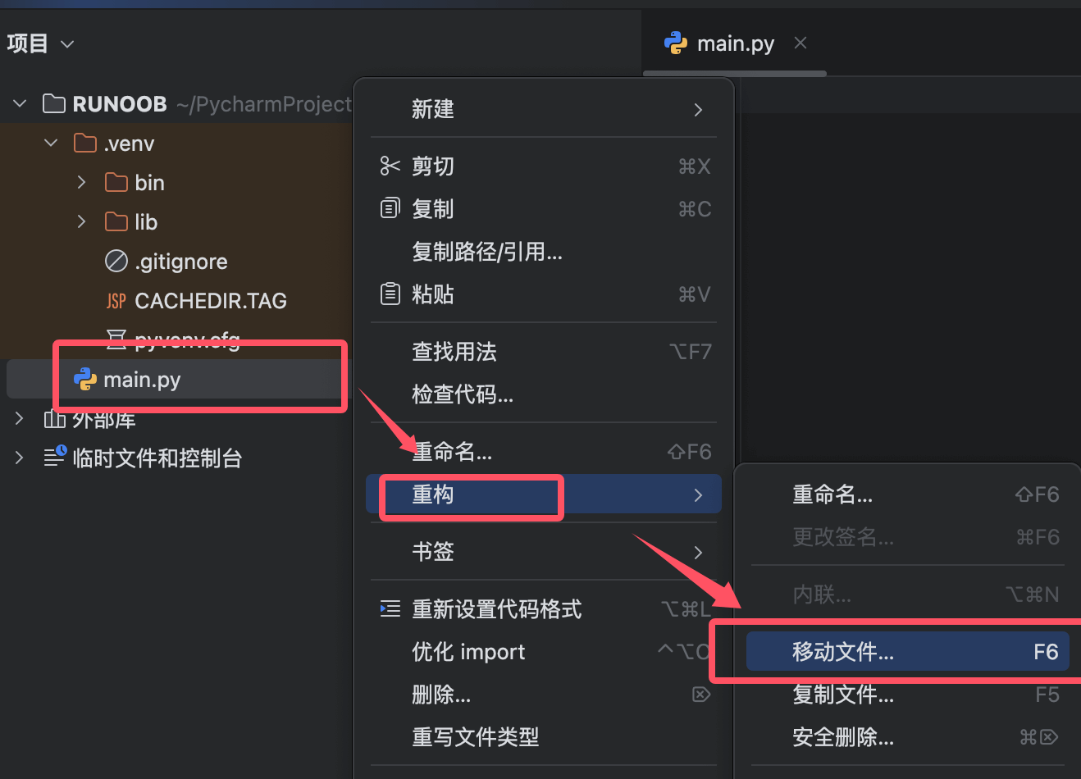
Task: Click the reformat code icon
Action: pyautogui.click(x=390, y=608)
